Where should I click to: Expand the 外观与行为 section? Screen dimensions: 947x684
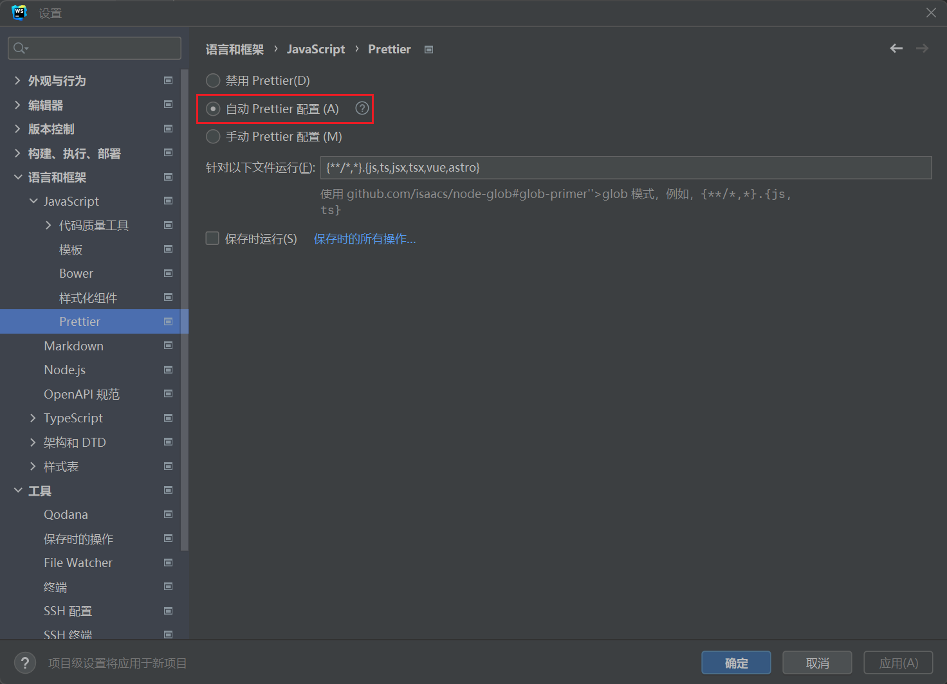pos(17,80)
